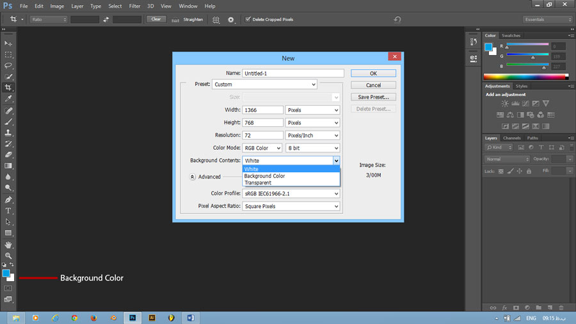Toggle Quick Mask mode
Screen dimensions: 576x324
pos(8,288)
